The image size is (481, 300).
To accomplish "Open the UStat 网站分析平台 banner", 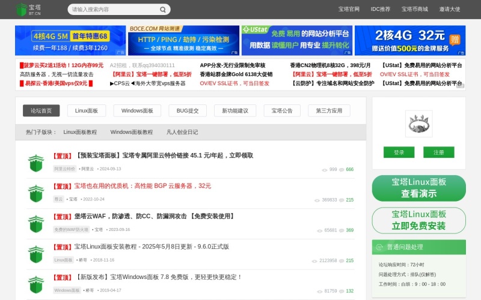I will (296, 40).
